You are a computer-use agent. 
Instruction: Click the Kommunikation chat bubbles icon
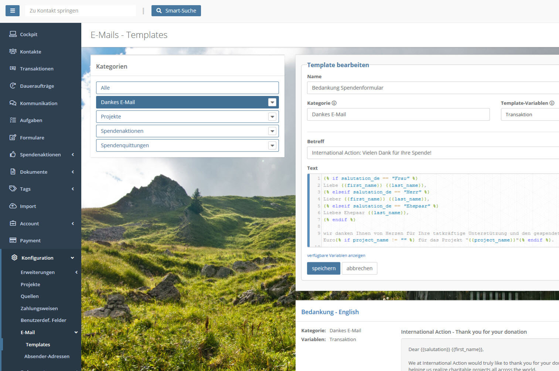(13, 103)
